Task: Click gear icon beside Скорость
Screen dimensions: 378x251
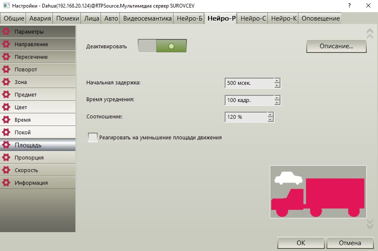Action: pos(6,170)
